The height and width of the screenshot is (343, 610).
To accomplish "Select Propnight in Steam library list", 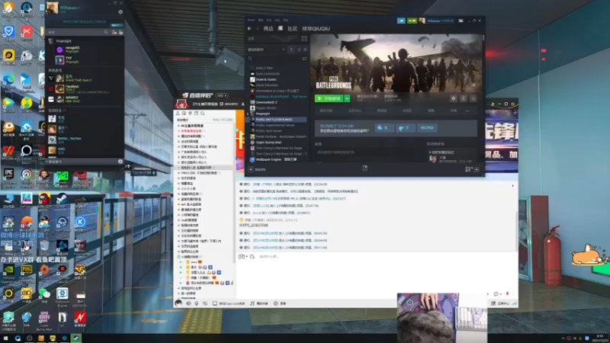I will coord(263,114).
